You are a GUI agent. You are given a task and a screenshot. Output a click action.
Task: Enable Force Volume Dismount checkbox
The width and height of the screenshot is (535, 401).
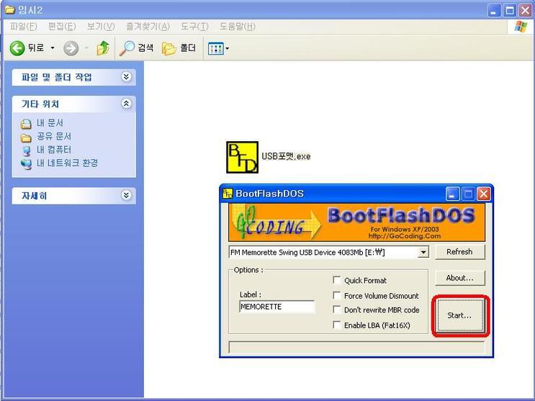point(337,295)
